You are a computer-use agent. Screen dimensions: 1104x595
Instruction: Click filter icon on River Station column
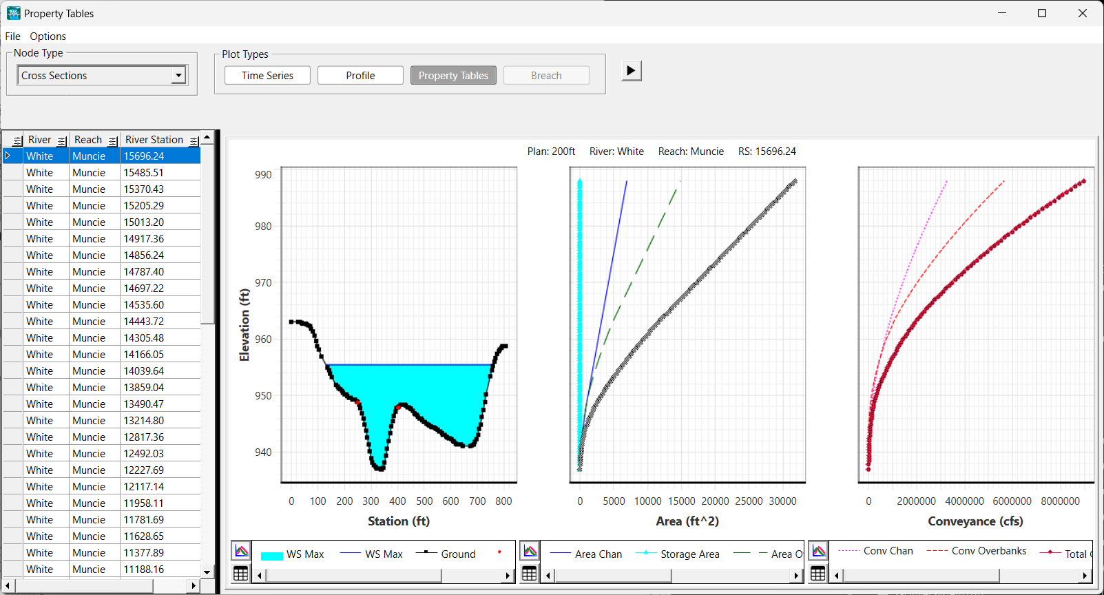coord(194,140)
